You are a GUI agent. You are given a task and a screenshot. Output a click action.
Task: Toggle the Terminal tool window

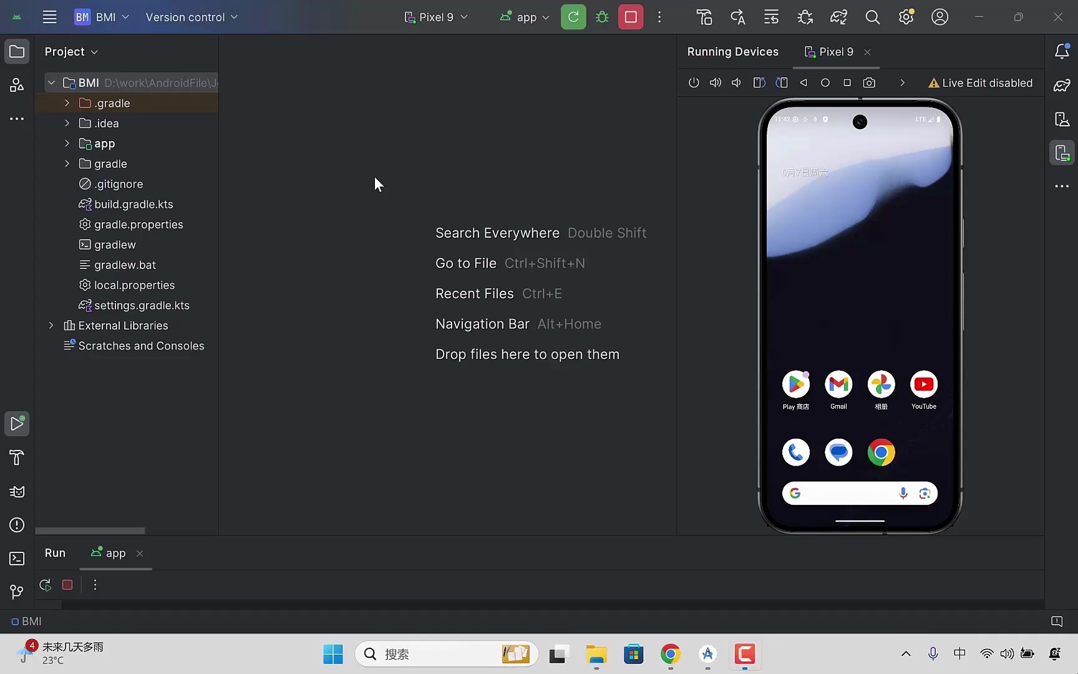pos(17,559)
